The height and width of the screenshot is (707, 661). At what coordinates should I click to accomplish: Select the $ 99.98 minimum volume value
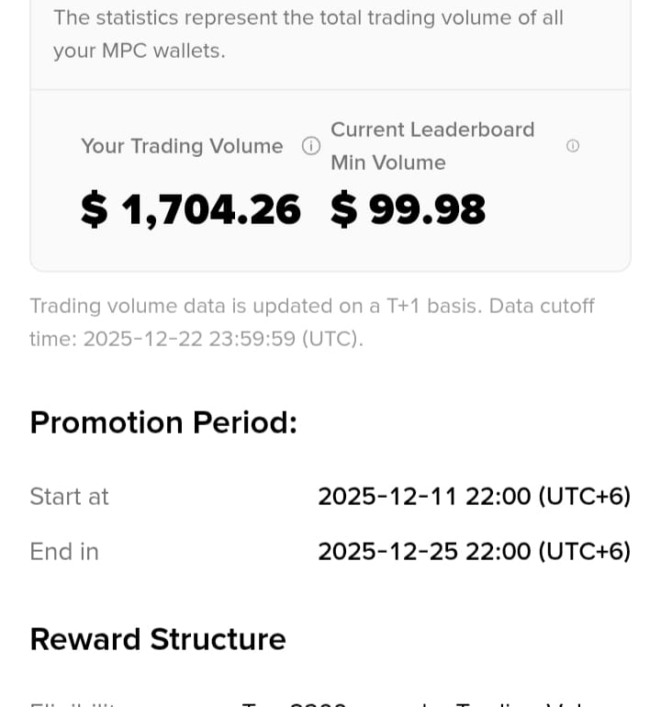[x=408, y=209]
